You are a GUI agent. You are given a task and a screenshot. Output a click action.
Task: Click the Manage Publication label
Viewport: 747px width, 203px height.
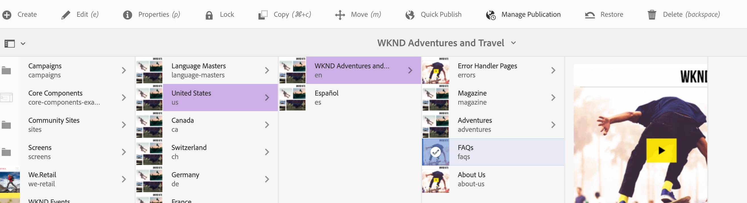coord(531,15)
